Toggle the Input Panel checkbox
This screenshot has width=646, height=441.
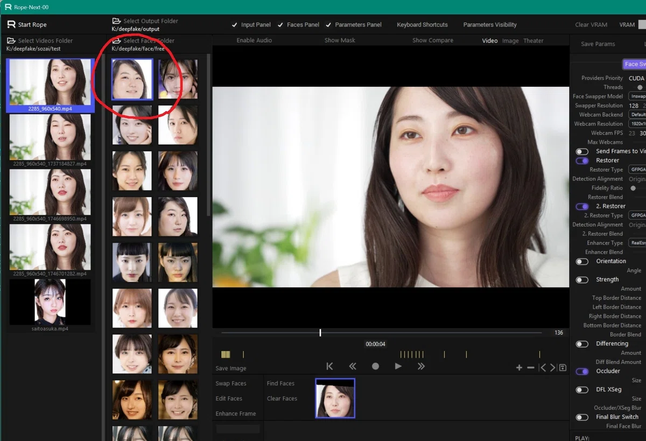coord(234,25)
